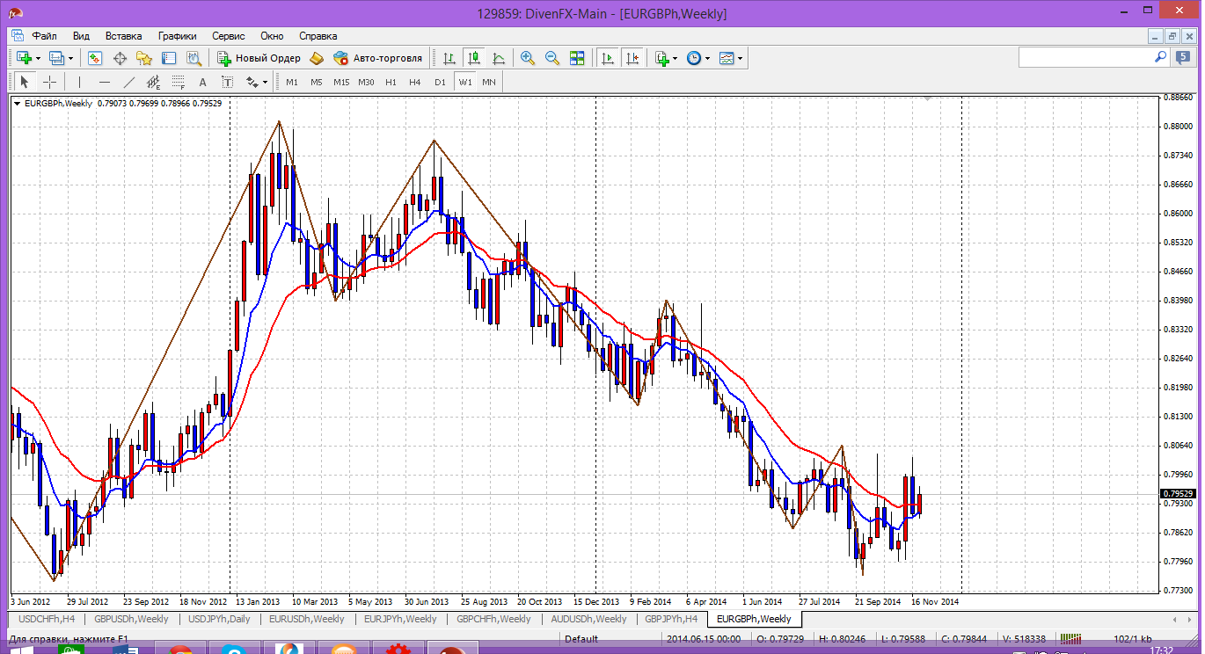Screen dimensions: 1205x654
Task: Switch to the GBPUSDh,Weekly chart tab
Action: pyautogui.click(x=131, y=619)
